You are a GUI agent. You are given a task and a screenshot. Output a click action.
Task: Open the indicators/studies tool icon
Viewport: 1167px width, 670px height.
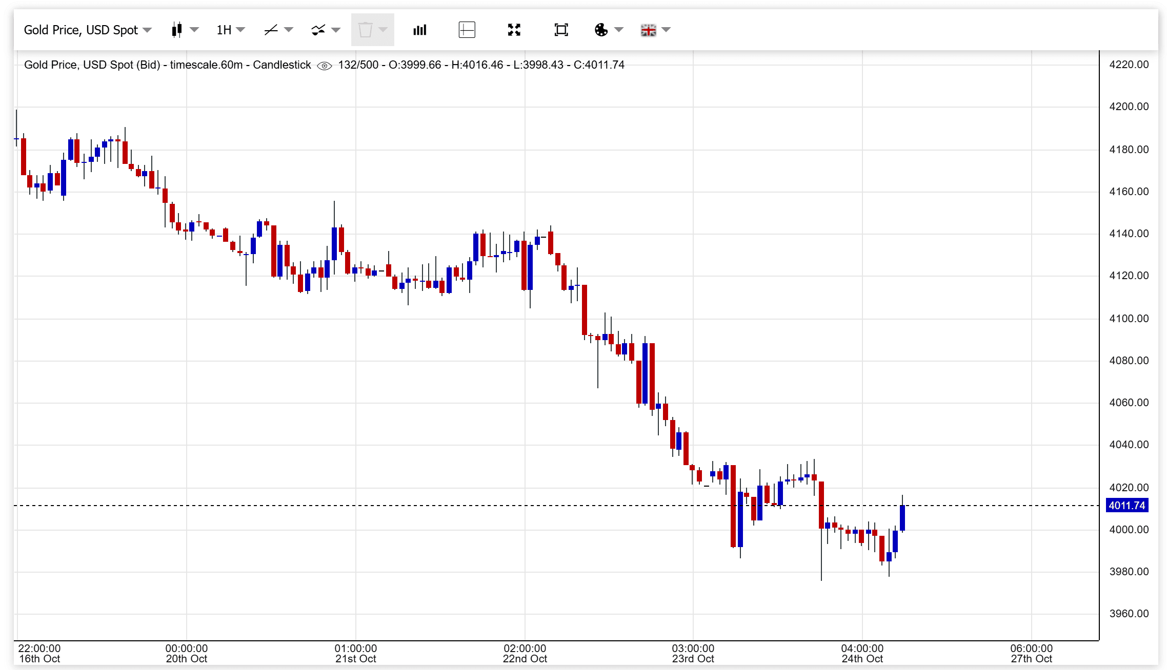[318, 30]
